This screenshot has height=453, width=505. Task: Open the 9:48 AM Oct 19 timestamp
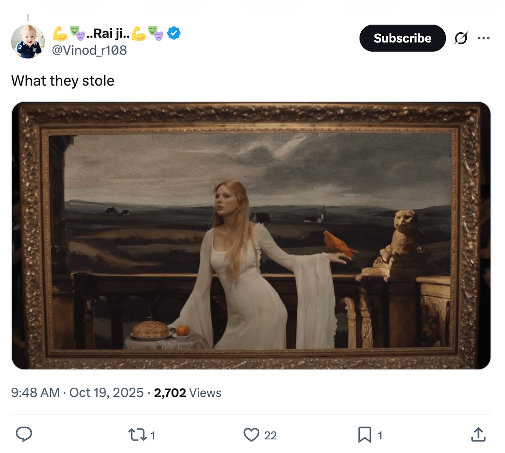[77, 393]
